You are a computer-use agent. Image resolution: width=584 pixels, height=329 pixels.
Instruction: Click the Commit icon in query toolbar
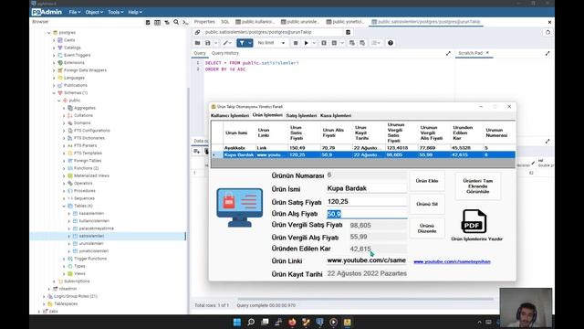352,43
